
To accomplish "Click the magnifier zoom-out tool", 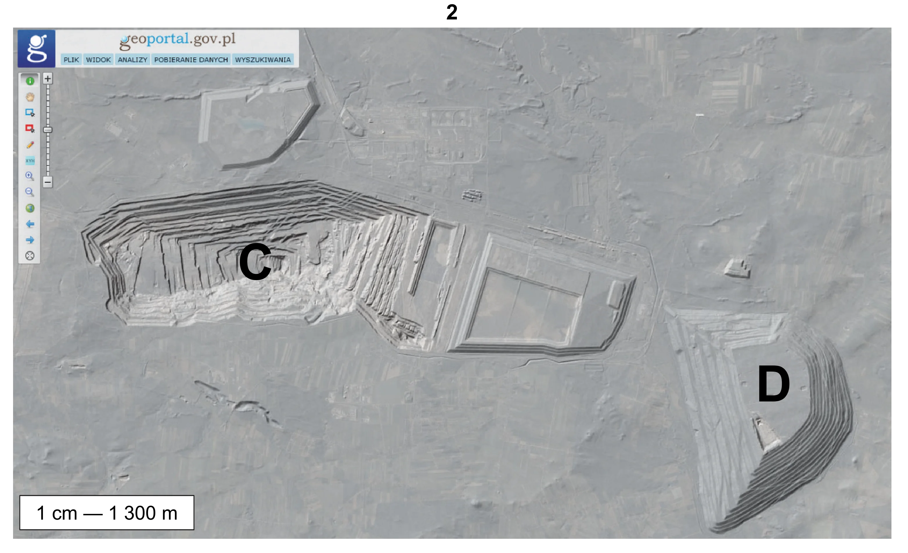I will point(30,192).
